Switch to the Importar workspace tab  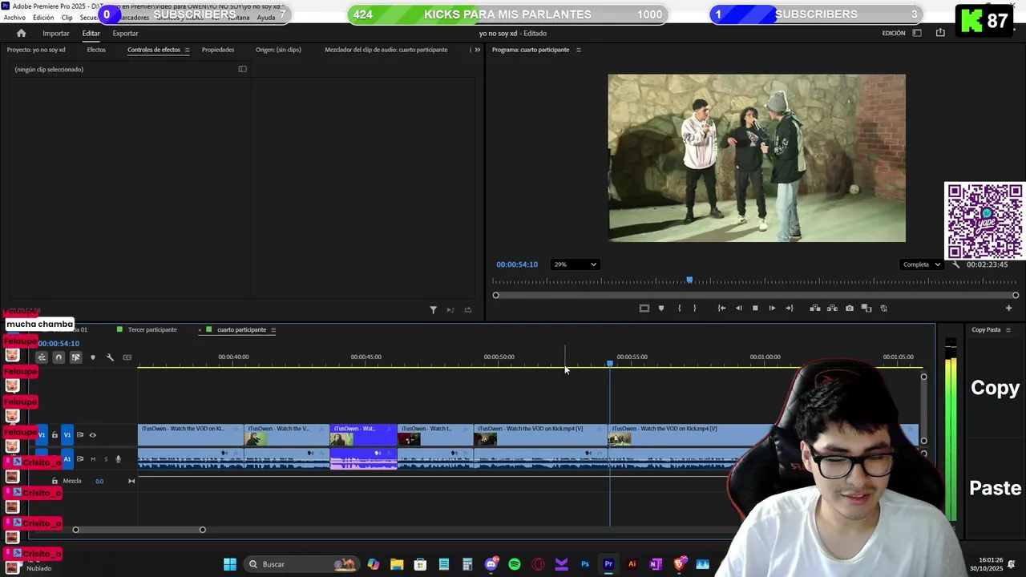pos(55,33)
